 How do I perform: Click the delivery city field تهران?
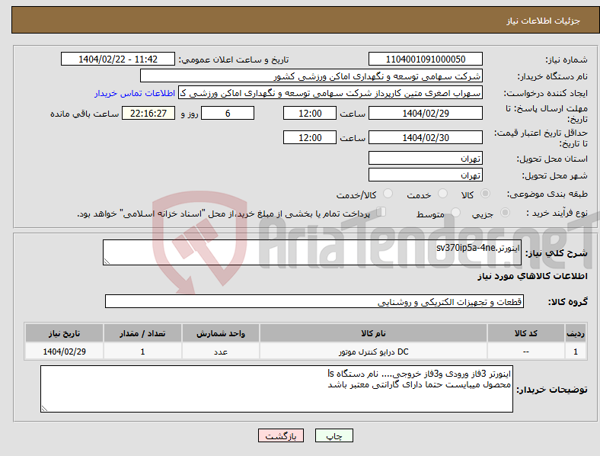pos(426,175)
